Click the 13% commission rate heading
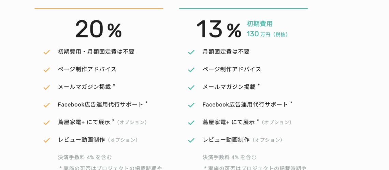Viewport: 389px width, 170px height. 219,29
